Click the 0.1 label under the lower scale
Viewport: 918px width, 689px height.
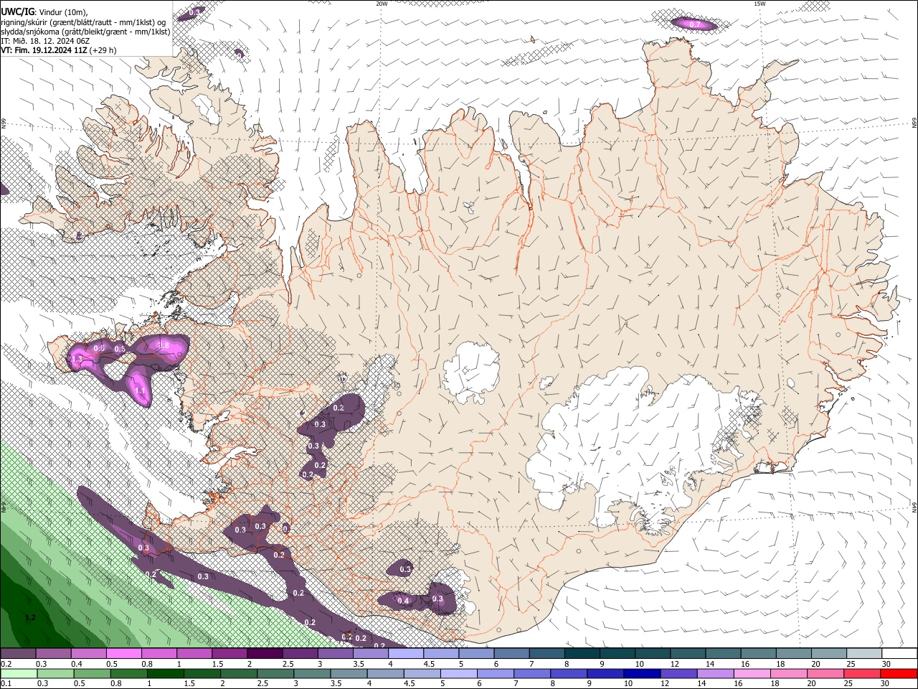(5, 684)
